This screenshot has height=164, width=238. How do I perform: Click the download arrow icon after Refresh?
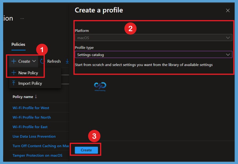click(x=67, y=61)
